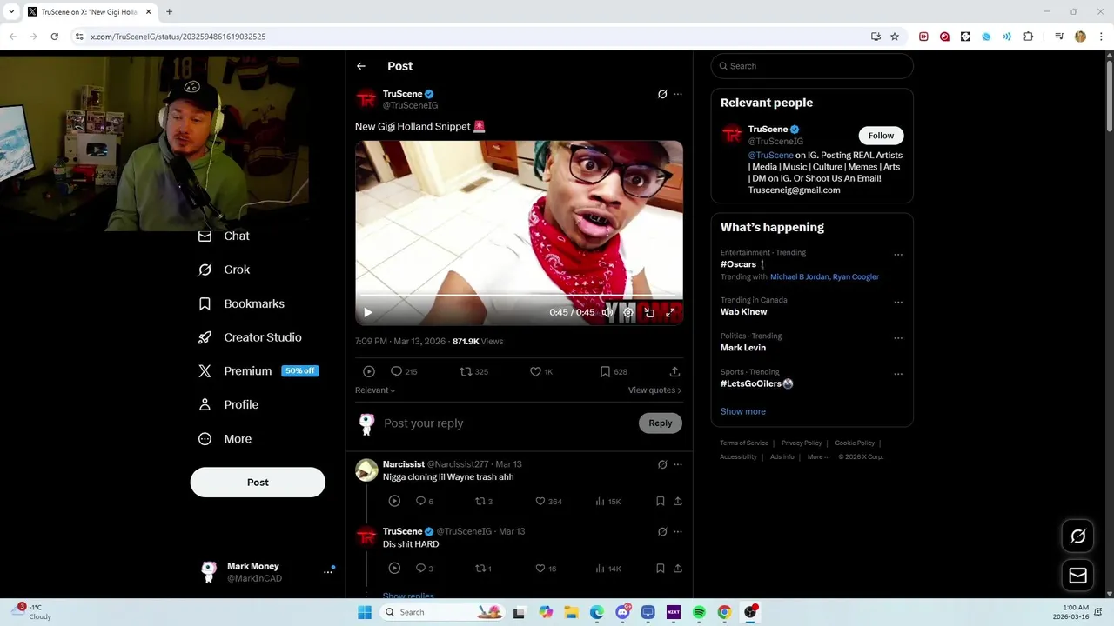This screenshot has height=626, width=1114.
Task: Open the browser Extensions puzzle icon
Action: 1028,37
